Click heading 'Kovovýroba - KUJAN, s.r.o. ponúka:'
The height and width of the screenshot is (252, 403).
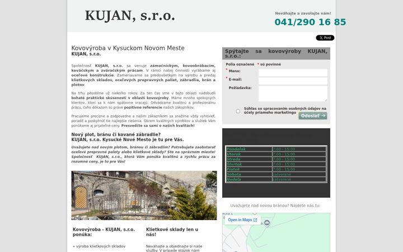point(104,232)
